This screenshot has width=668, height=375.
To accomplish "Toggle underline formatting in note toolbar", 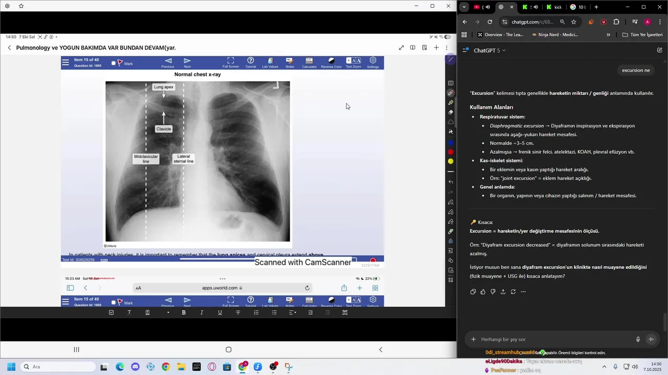I will [220, 312].
